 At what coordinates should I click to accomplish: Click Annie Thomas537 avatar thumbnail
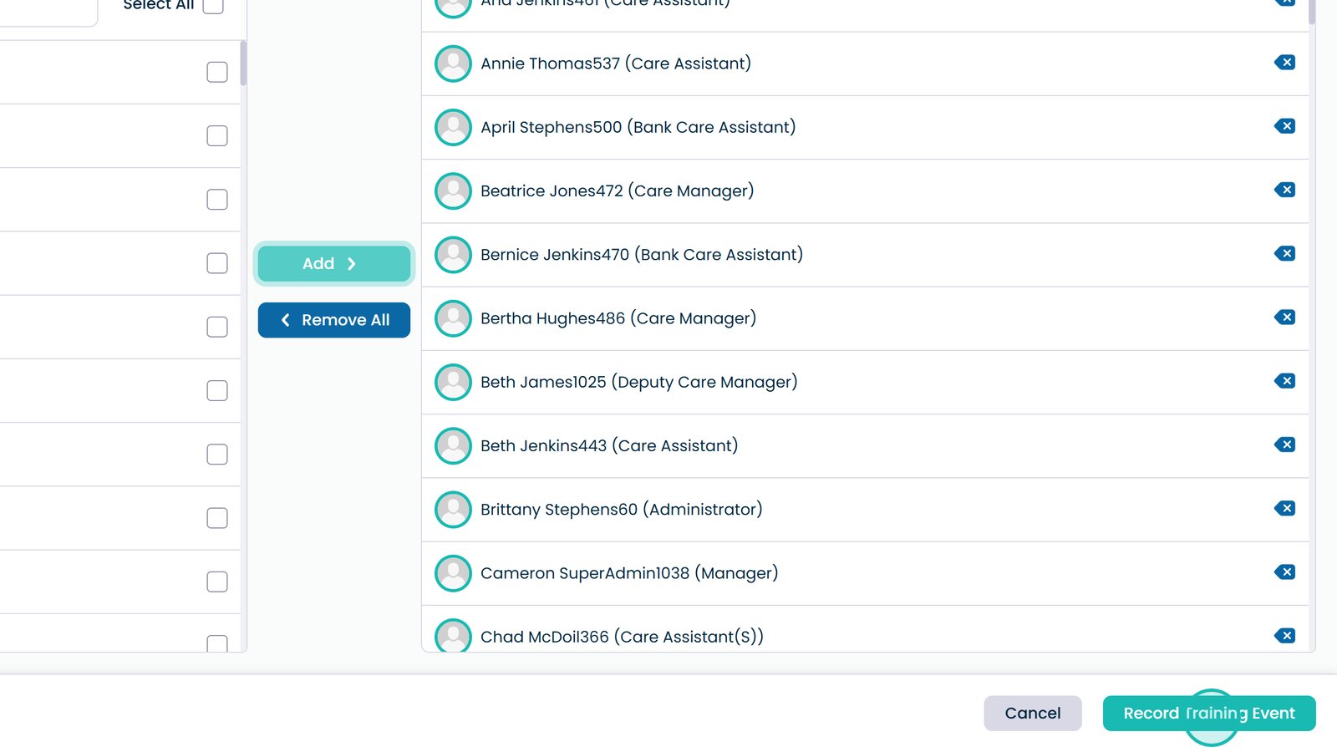coord(454,64)
